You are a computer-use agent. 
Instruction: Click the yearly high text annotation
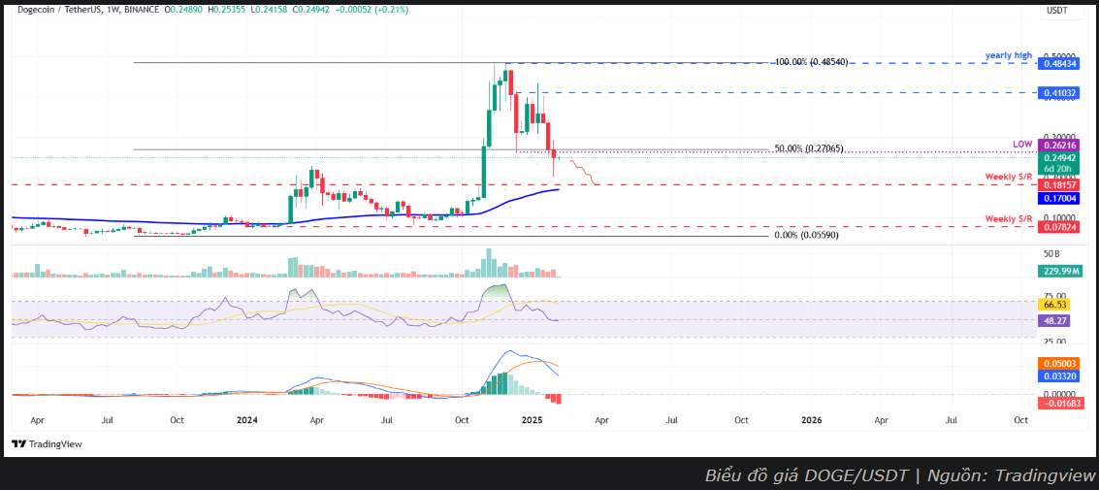point(1009,54)
